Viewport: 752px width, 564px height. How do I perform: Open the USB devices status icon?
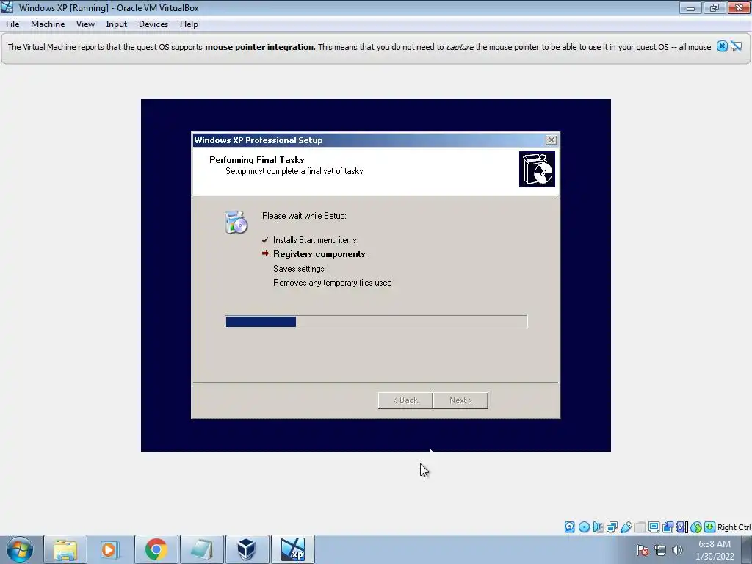[626, 527]
